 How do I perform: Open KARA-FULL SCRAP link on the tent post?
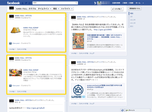tap(31, 28)
